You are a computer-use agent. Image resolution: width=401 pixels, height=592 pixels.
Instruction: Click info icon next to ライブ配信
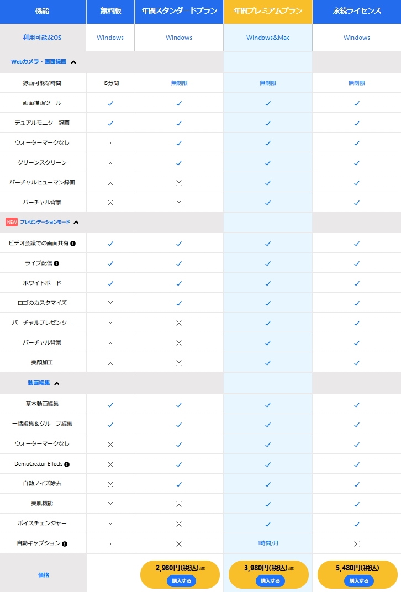click(x=56, y=263)
